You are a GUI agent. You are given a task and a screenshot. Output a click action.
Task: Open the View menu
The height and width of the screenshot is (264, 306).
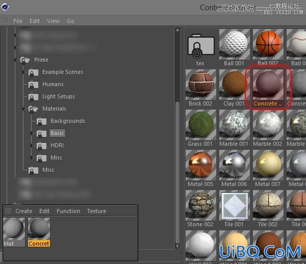pyautogui.click(x=53, y=21)
